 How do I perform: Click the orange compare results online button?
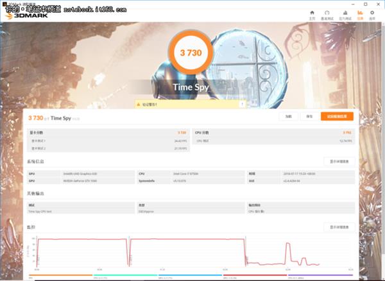(x=337, y=116)
